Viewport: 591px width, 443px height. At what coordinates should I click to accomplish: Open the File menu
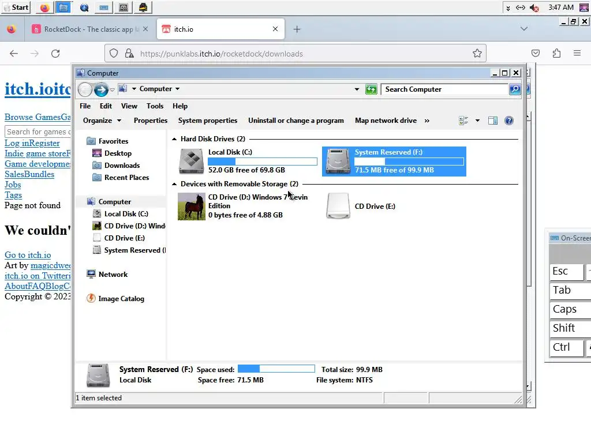pyautogui.click(x=85, y=106)
